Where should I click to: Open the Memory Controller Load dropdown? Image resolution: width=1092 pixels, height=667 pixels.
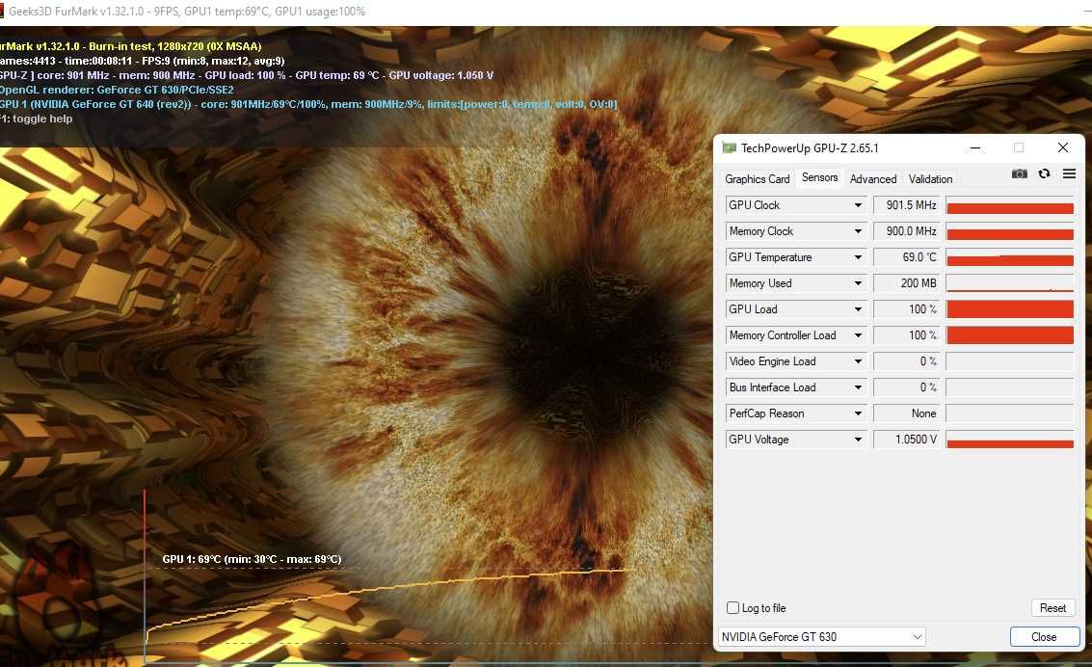(858, 335)
